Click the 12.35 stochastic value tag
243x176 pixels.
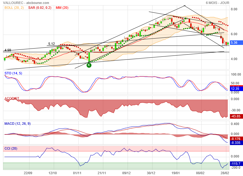point(236,89)
